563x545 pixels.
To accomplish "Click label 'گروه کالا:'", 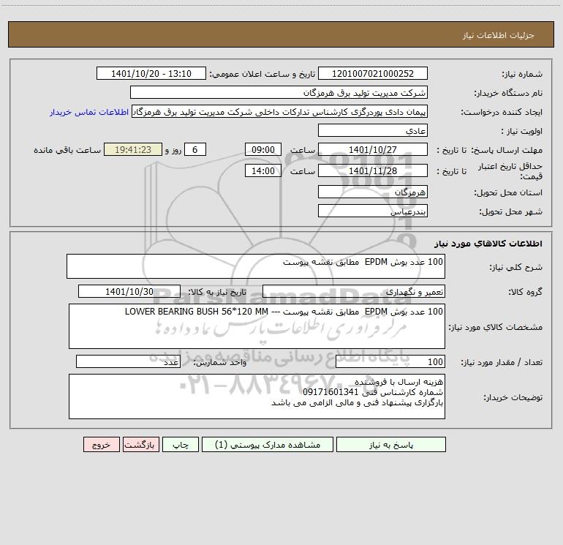I will click(525, 292).
